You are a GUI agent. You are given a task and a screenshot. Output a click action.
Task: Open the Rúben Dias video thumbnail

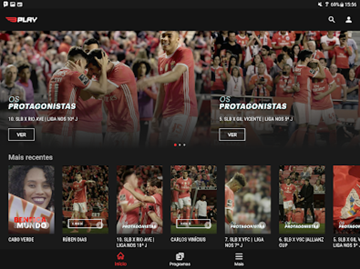(85, 200)
